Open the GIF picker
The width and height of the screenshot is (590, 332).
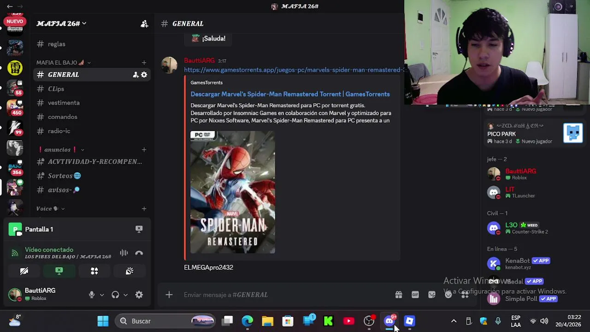click(415, 295)
